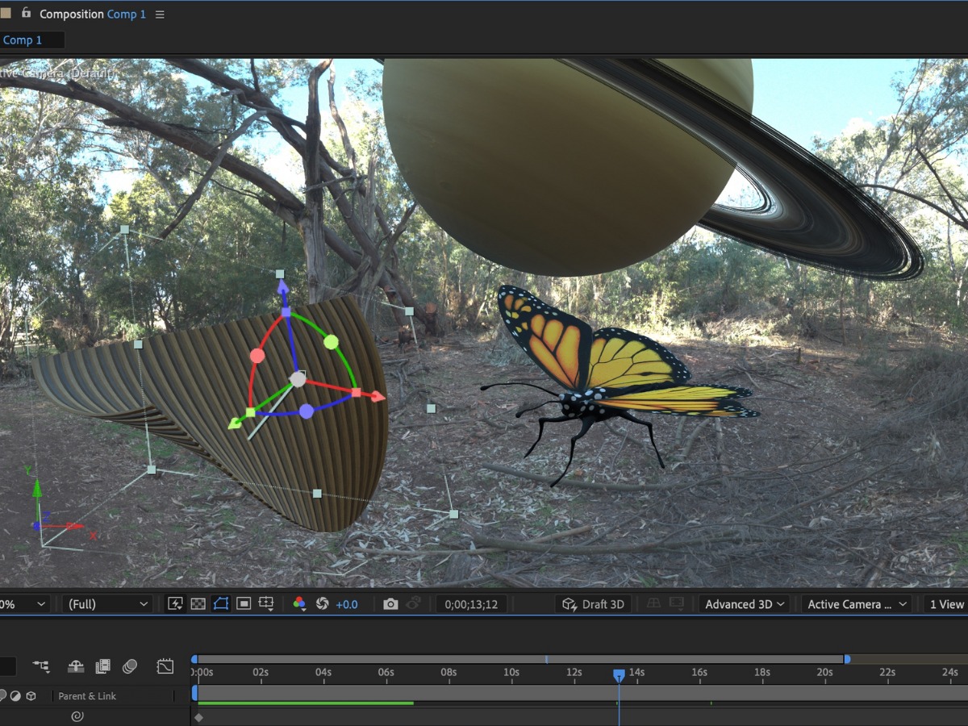Click the Region of Interest icon
The height and width of the screenshot is (726, 968).
point(244,604)
